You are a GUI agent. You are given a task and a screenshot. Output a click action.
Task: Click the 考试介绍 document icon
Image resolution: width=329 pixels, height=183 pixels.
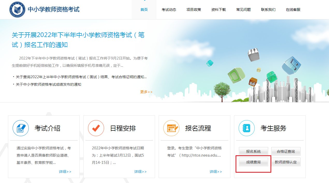[21, 128]
